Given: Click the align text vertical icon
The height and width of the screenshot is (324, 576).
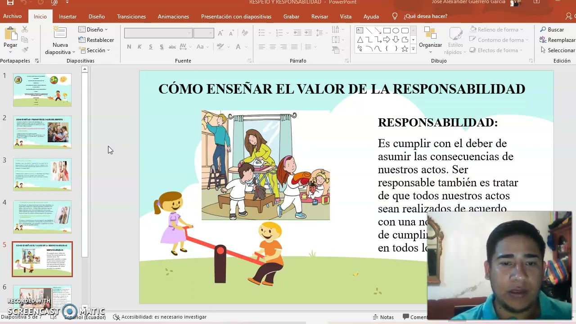Looking at the screenshot, I should tap(337, 40).
